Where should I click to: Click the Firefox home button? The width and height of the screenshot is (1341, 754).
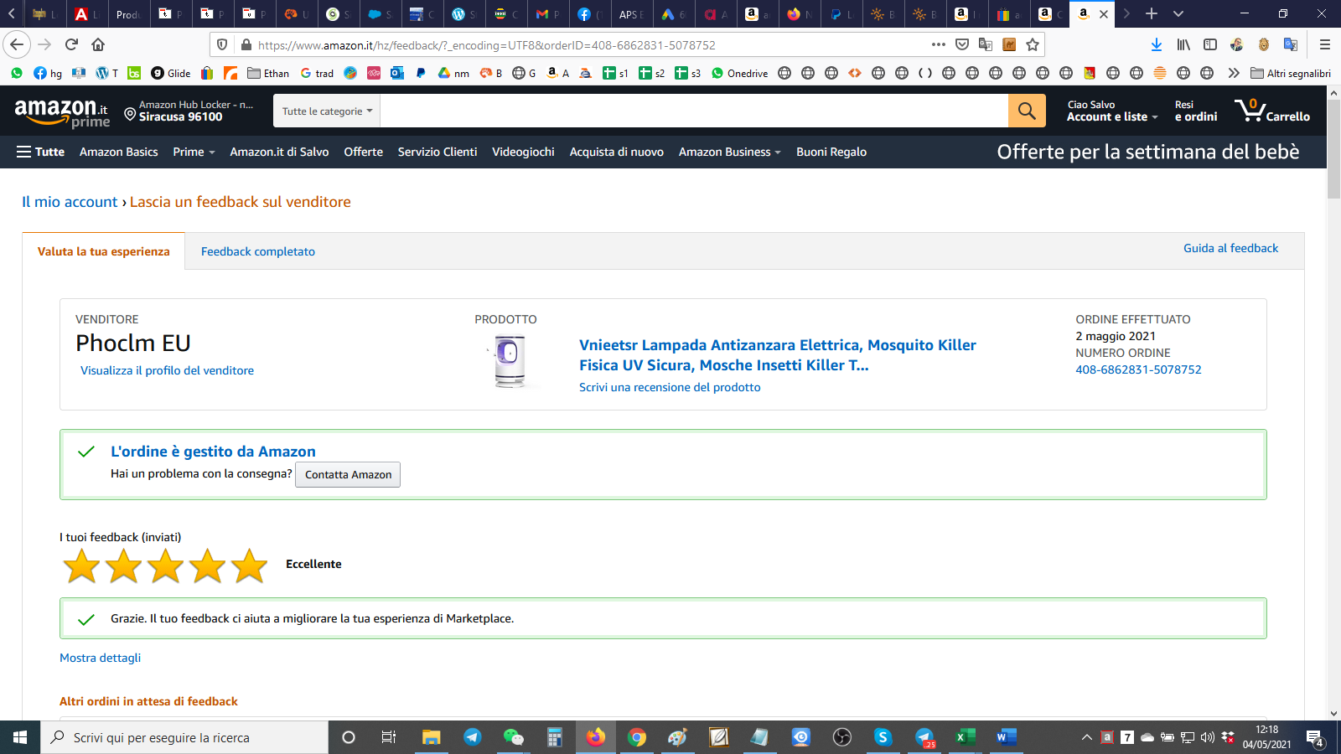point(98,44)
